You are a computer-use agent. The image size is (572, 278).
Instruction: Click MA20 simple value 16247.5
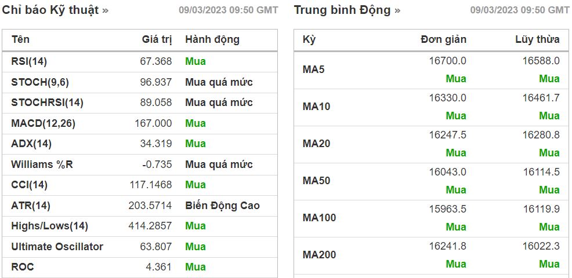coord(448,135)
